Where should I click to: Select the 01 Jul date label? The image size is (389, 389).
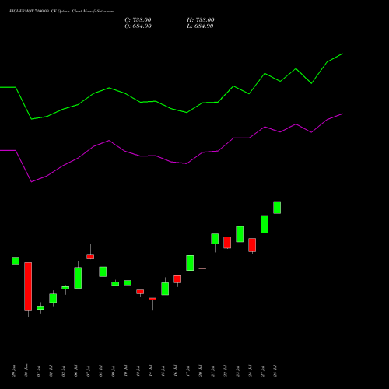point(39,371)
